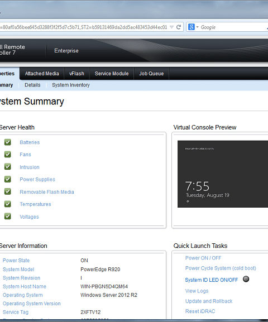
Task: Click the Reset iDRAC link
Action: pyautogui.click(x=200, y=311)
